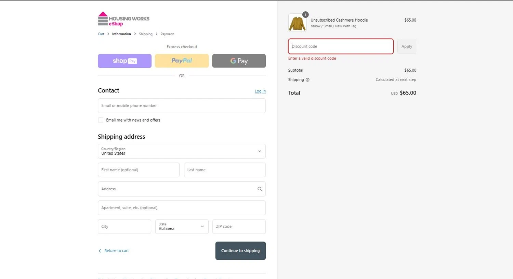This screenshot has height=279, width=513.
Task: Pay with Shop Pay button
Action: click(x=124, y=61)
